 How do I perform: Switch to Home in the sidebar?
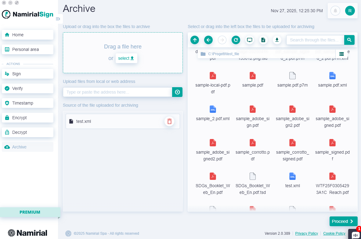(x=27, y=34)
